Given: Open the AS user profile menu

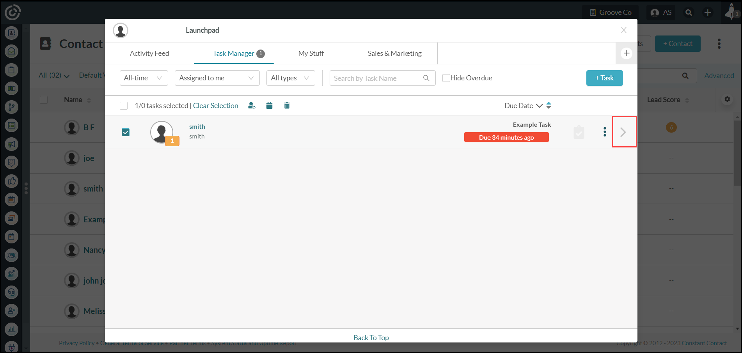Looking at the screenshot, I should [x=661, y=12].
